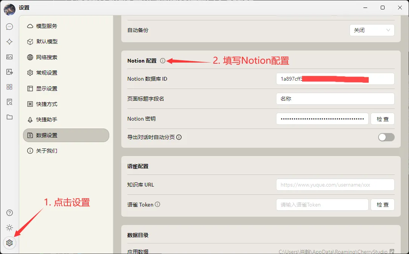Open the chat assistant sidebar icon
The width and height of the screenshot is (409, 254).
9,27
